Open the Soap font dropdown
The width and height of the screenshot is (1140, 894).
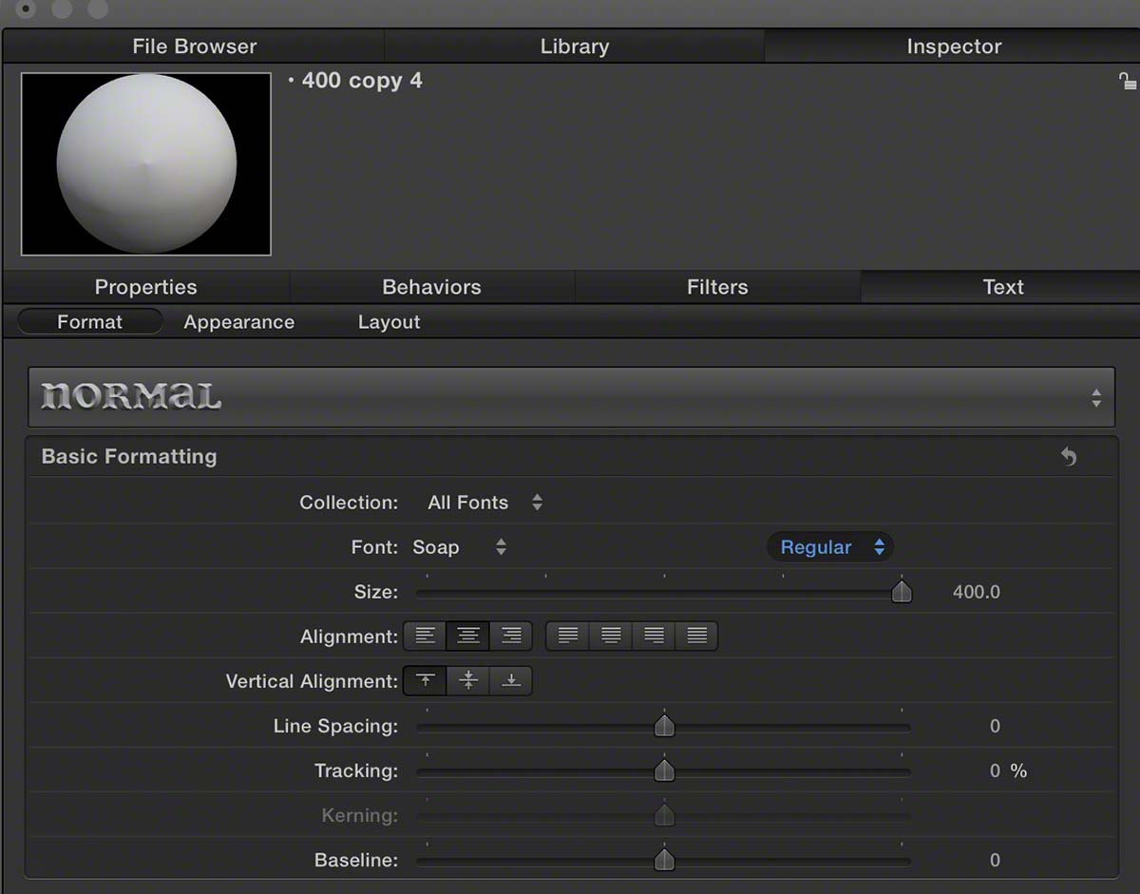click(x=460, y=547)
